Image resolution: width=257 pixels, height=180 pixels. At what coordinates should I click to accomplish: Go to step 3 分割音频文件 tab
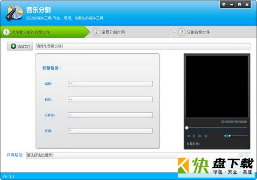coord(214,32)
